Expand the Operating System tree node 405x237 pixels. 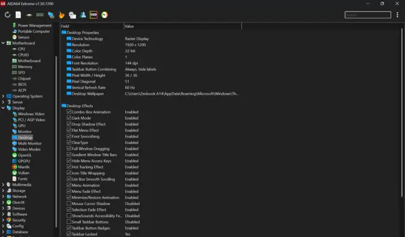coord(3,96)
